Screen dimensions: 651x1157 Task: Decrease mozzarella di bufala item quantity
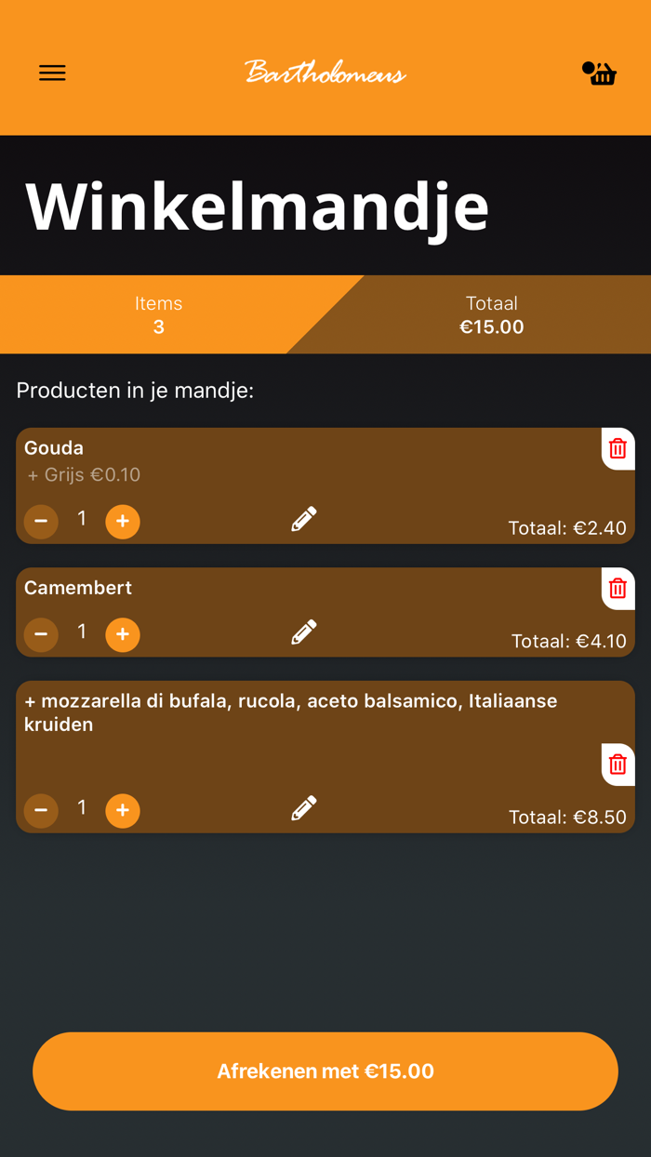[x=41, y=810]
